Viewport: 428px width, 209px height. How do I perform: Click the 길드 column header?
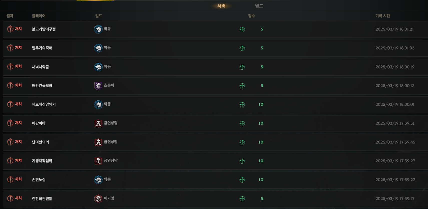coord(99,16)
